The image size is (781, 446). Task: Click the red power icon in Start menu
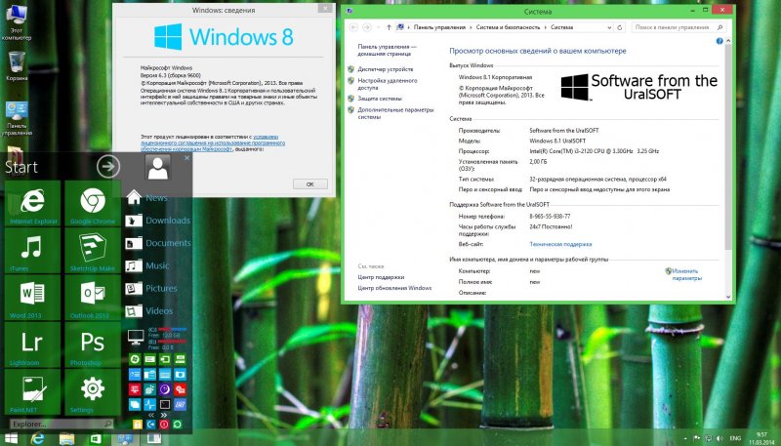(164, 425)
